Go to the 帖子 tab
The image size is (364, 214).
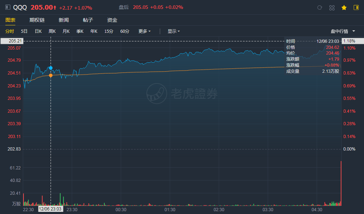88,20
